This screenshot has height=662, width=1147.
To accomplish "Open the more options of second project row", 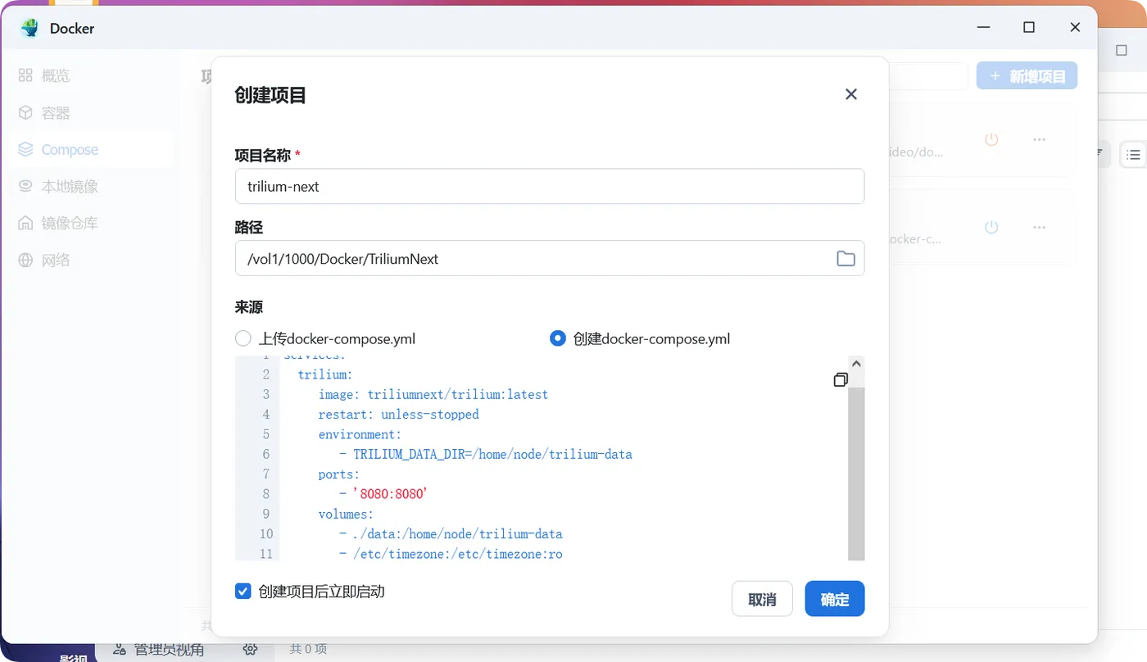I will click(x=1039, y=227).
